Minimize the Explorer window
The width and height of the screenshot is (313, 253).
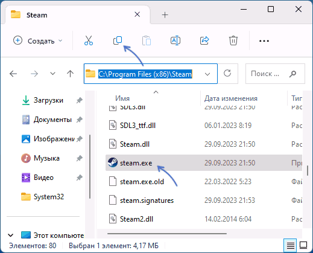click(x=244, y=9)
